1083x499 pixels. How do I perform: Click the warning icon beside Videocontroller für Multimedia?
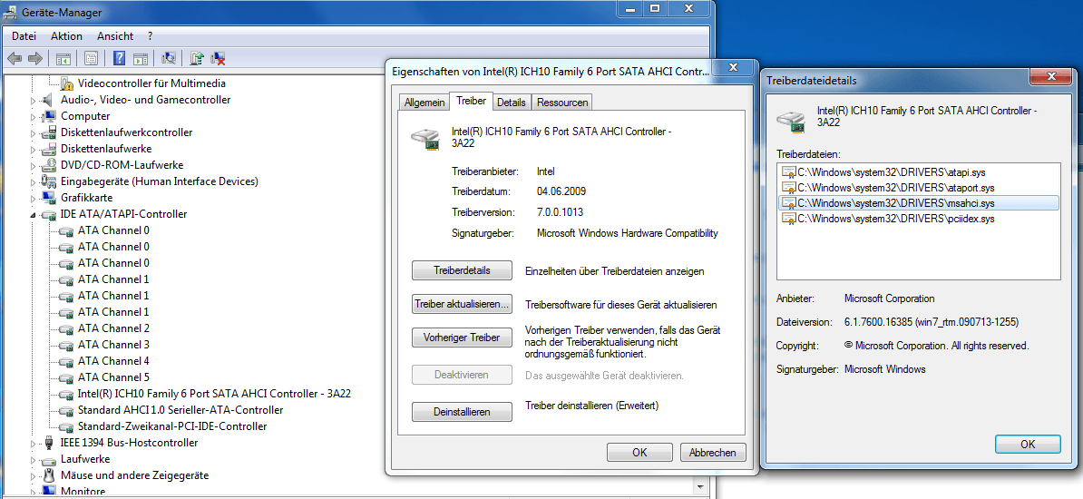(x=67, y=83)
